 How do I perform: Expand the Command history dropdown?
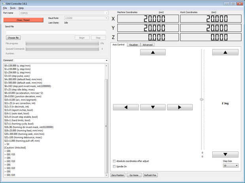click(107, 60)
